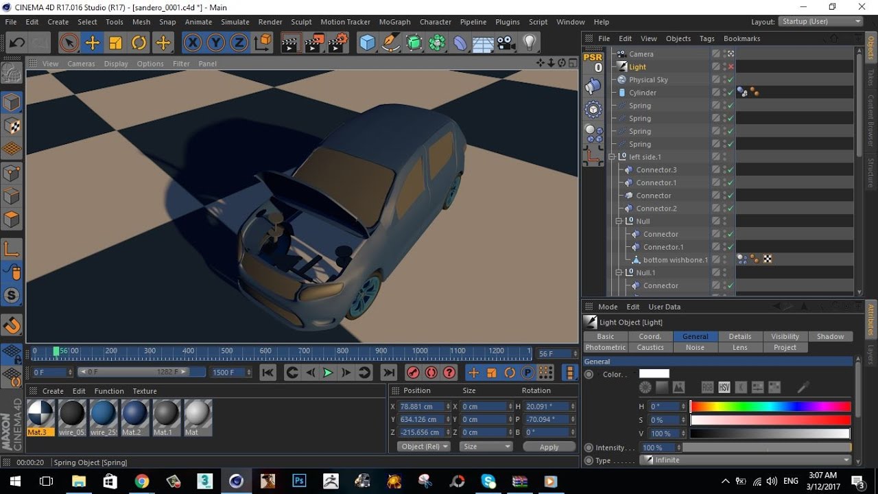Click Color animation radio dot
Image resolution: width=878 pixels, height=494 pixels.
tap(589, 375)
